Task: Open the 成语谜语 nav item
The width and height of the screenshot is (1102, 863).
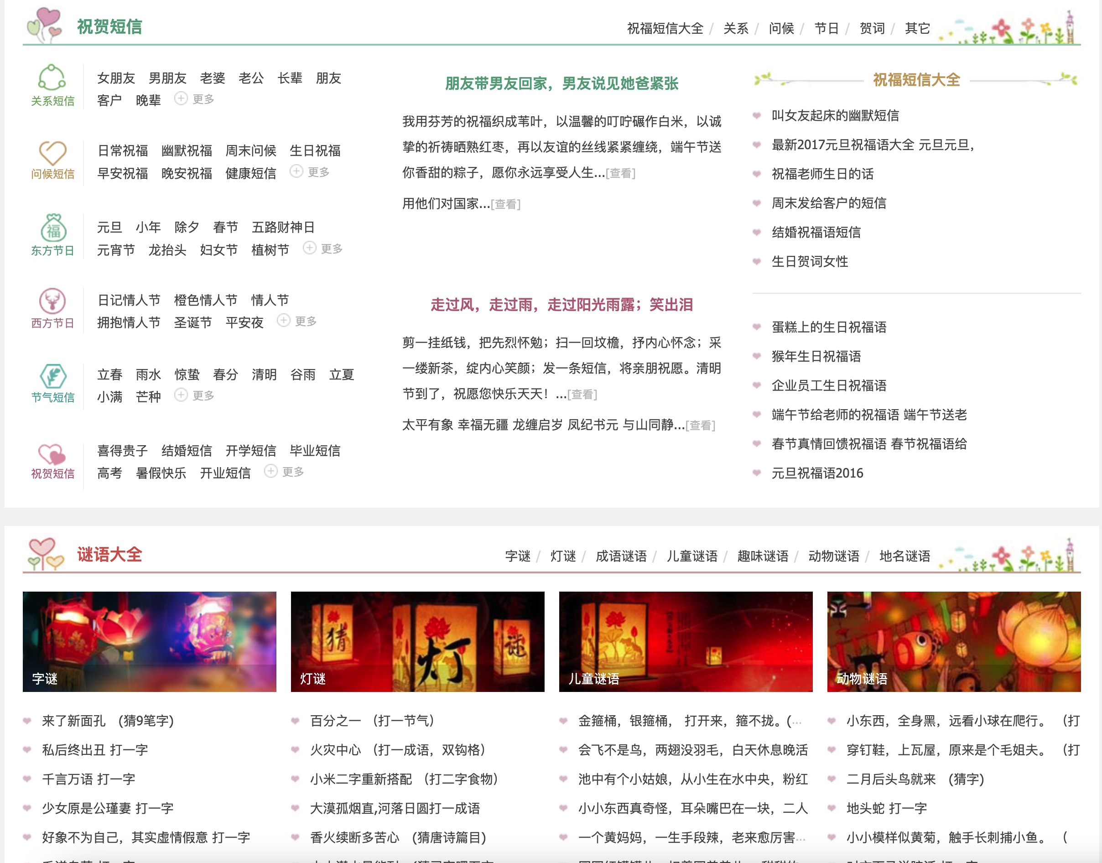Action: coord(621,556)
